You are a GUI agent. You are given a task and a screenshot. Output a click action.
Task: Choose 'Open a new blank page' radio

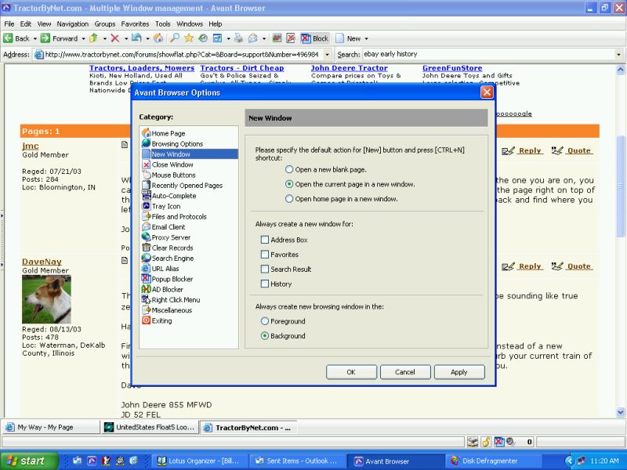pos(289,169)
